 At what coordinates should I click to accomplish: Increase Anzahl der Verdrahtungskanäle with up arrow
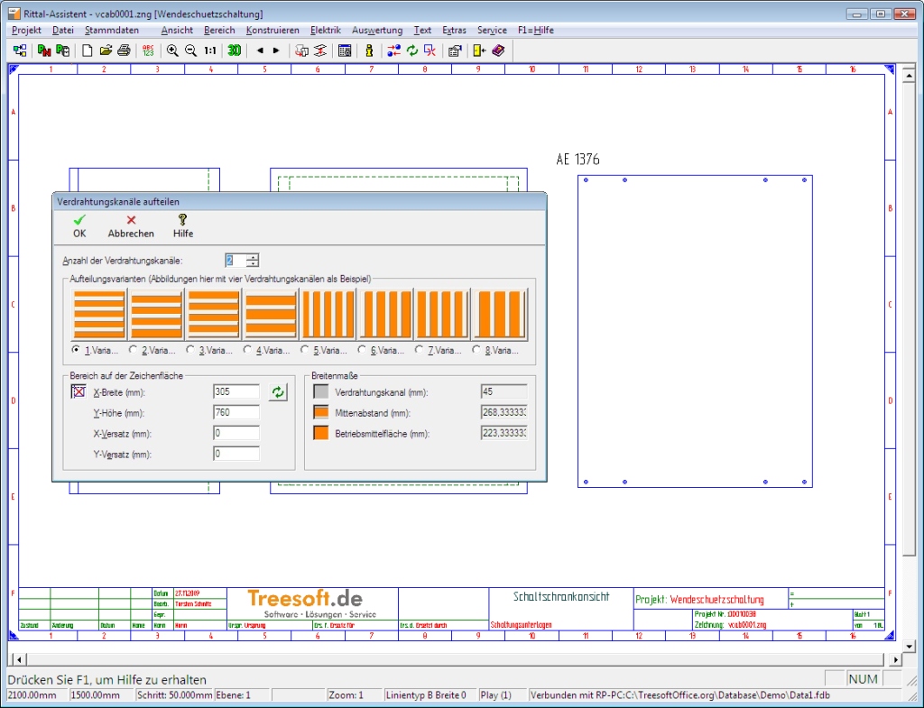tap(253, 256)
